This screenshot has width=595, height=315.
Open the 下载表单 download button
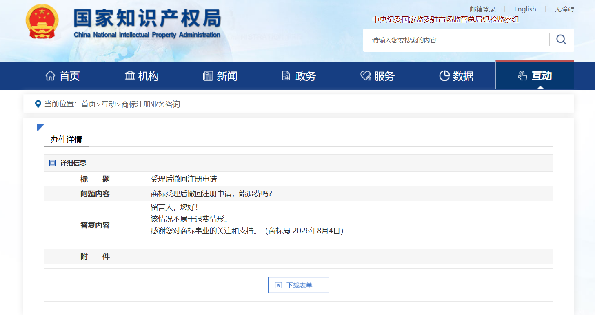click(299, 285)
